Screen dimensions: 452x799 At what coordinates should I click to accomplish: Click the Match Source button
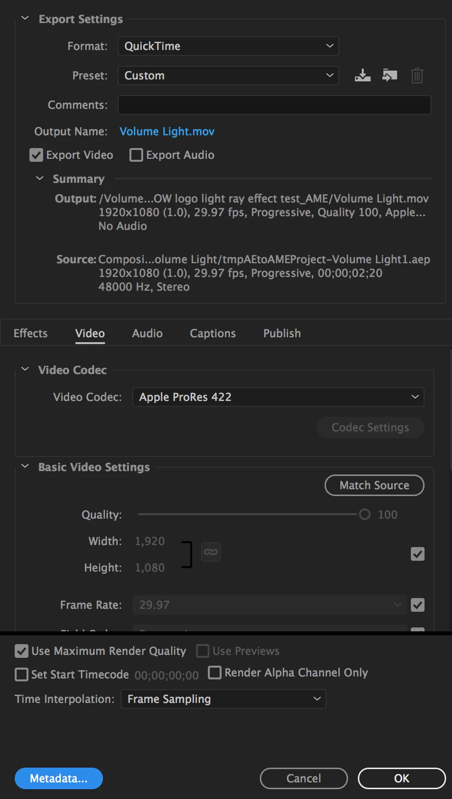tap(375, 485)
